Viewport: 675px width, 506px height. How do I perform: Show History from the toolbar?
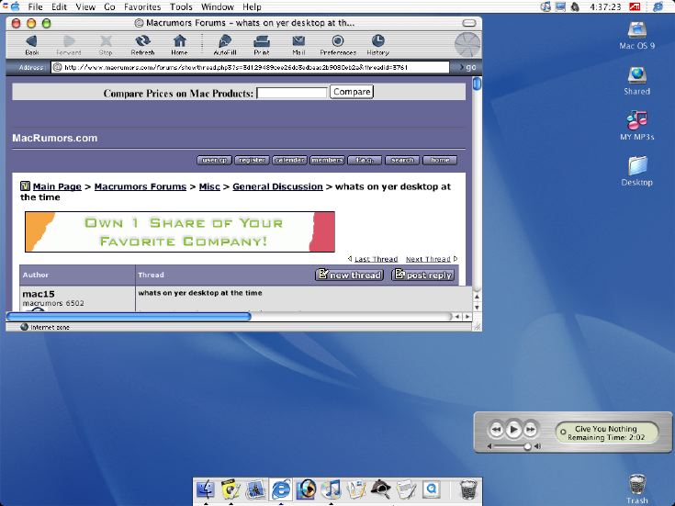pyautogui.click(x=378, y=41)
